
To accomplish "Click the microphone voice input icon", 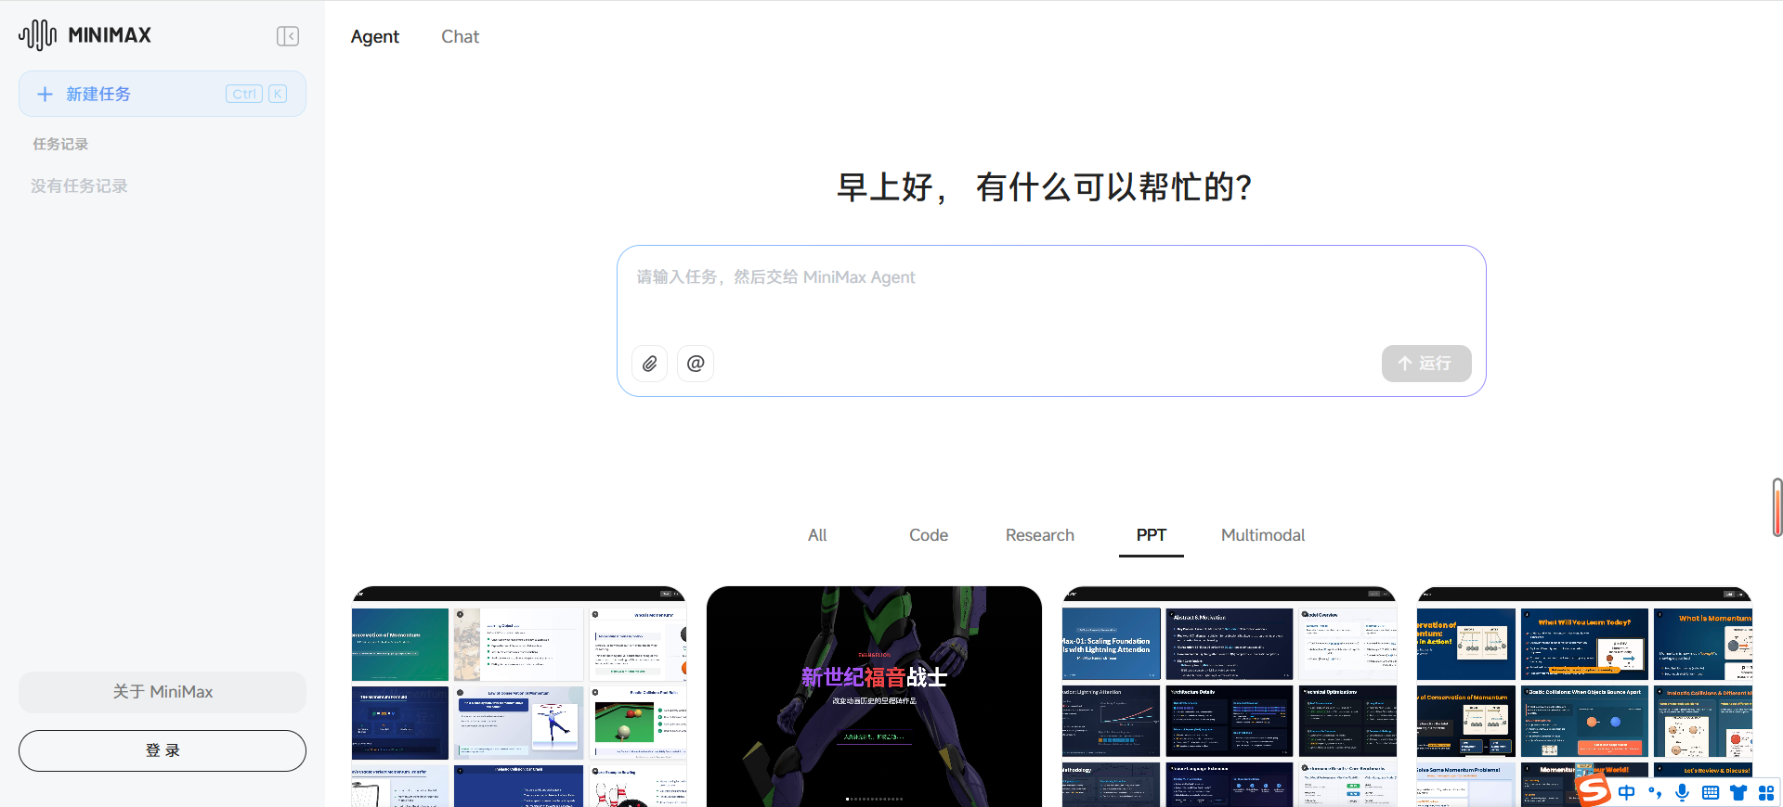I will tap(1683, 792).
